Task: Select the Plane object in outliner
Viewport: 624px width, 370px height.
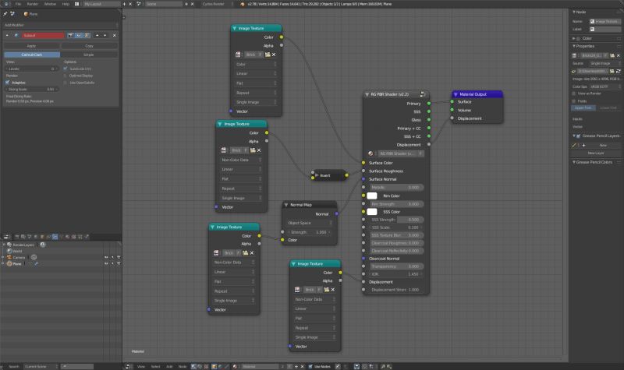Action: (17, 263)
